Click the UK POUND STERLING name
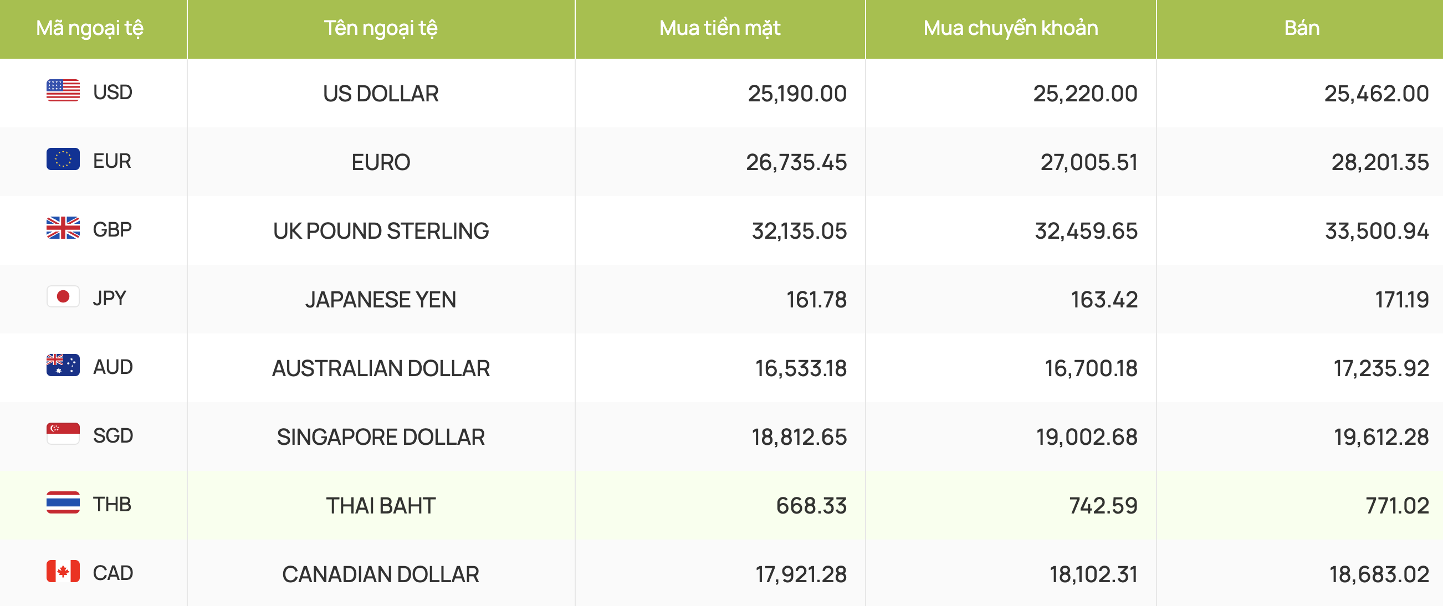The height and width of the screenshot is (606, 1443). click(x=381, y=231)
